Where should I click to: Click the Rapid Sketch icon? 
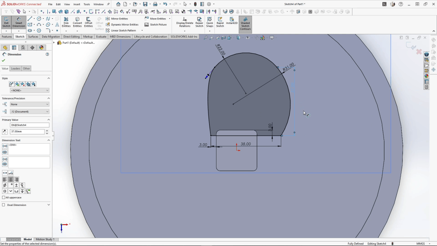point(220,22)
